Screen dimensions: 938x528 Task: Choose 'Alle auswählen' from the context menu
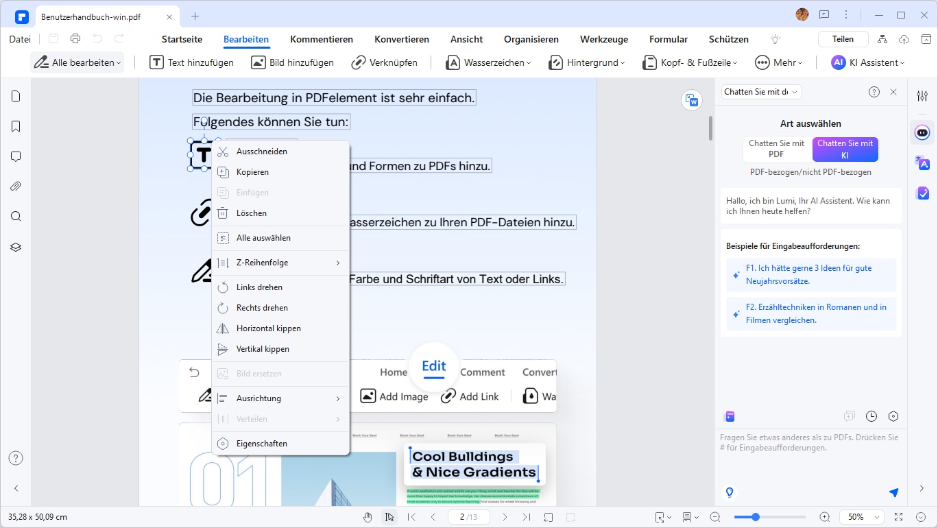coord(280,238)
